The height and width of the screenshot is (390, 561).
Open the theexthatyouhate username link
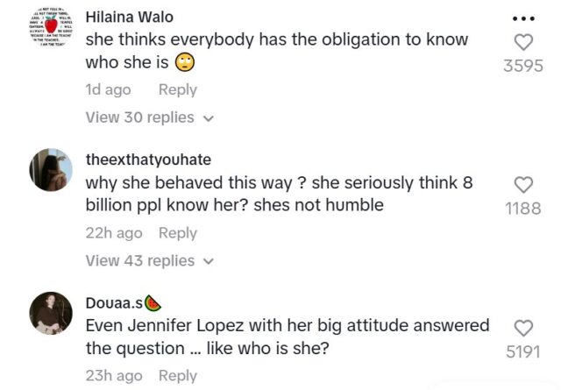[x=148, y=160]
